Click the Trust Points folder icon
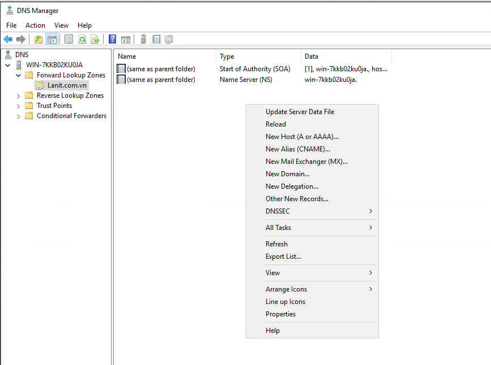491x365 pixels. coord(29,105)
